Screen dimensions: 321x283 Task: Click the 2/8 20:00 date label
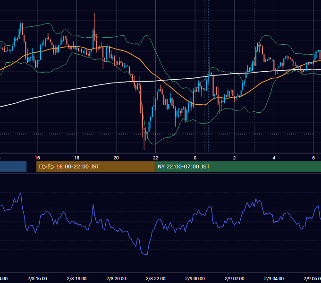click(116, 278)
